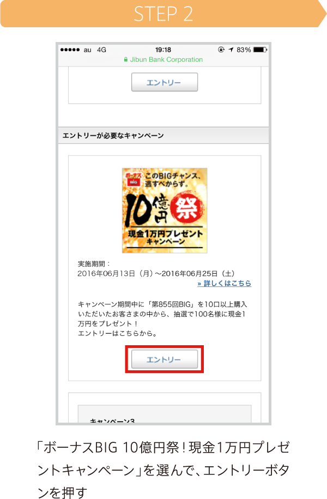This screenshot has width=327, height=499.
Task: Open the 詳しくはこちら link
Action: click(224, 283)
